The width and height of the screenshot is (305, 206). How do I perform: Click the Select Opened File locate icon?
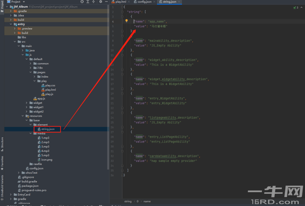coord(82,1)
